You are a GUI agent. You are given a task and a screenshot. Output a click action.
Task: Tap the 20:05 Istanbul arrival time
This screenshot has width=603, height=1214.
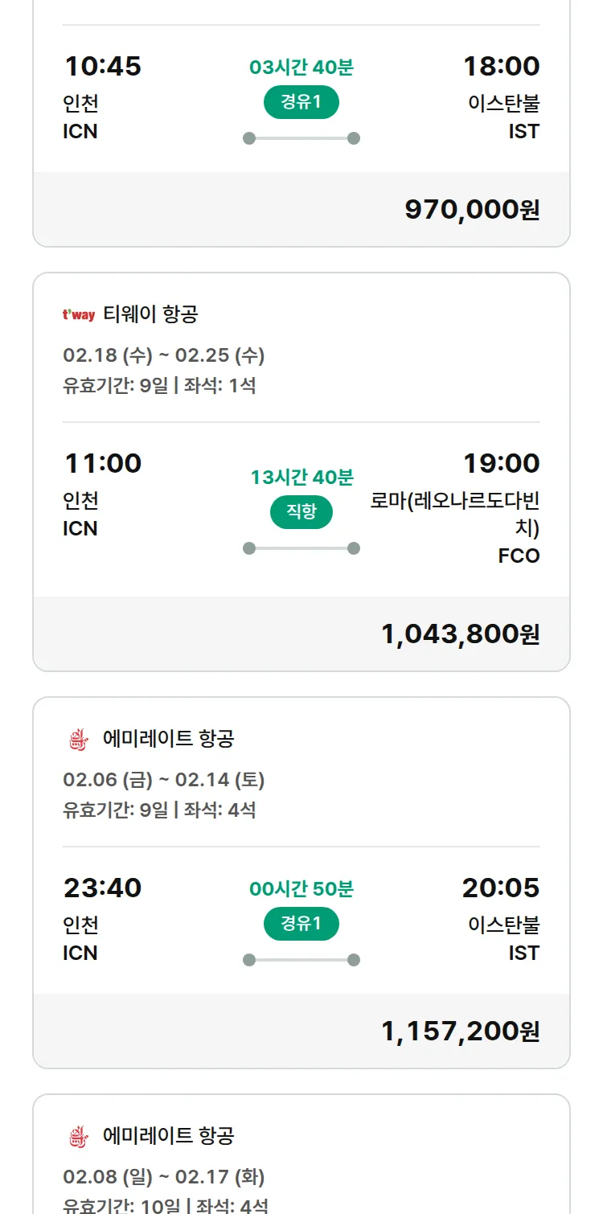tap(500, 888)
